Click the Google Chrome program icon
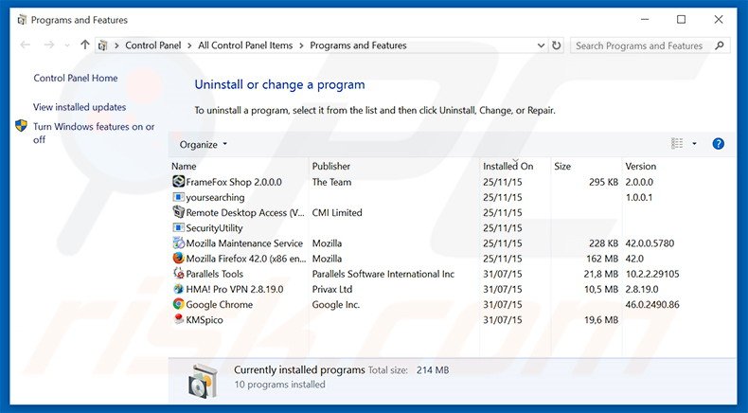Viewport: 748px width, 413px height. pyautogui.click(x=178, y=305)
